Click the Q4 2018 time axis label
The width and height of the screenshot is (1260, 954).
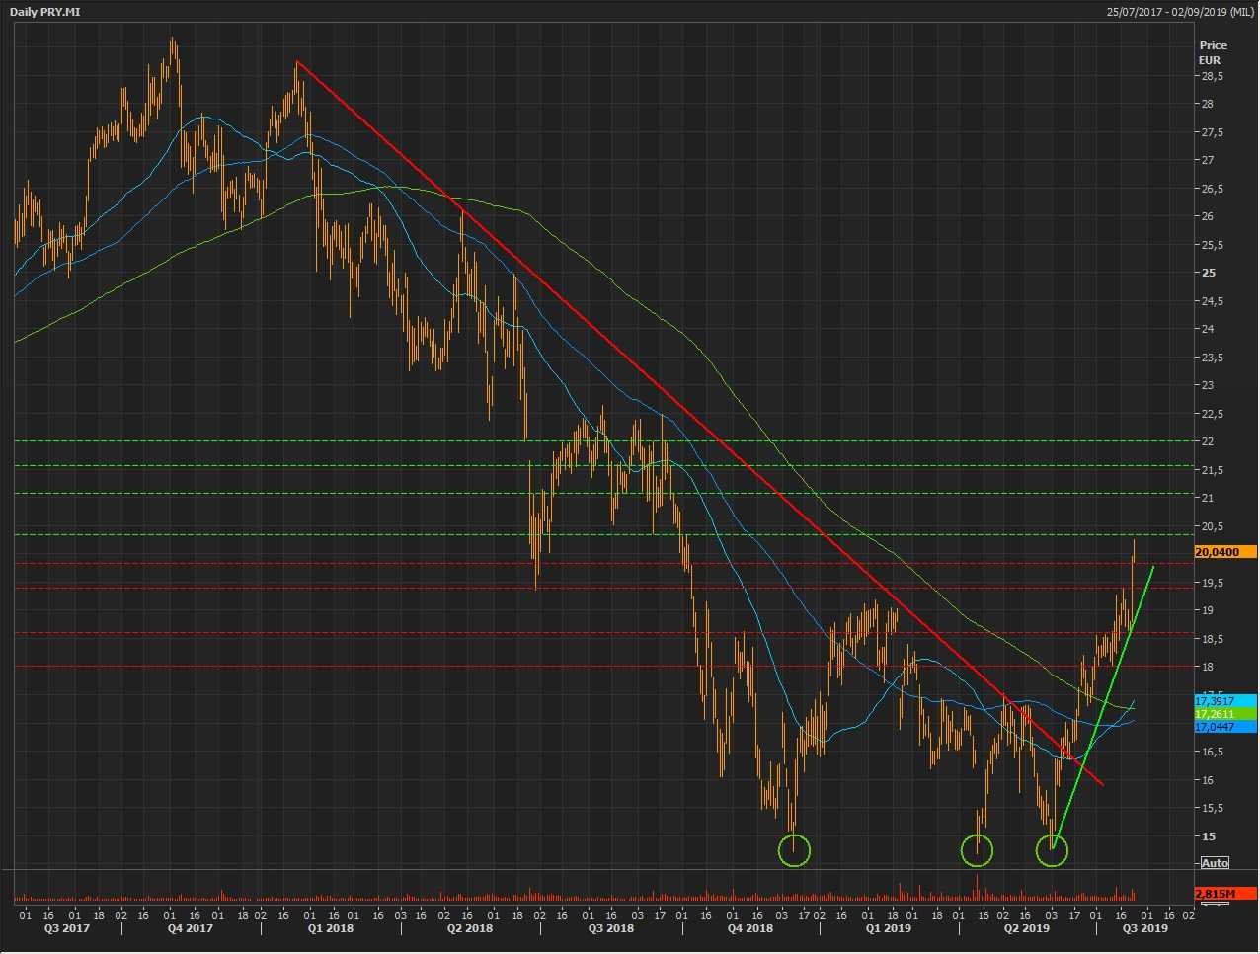pyautogui.click(x=749, y=928)
